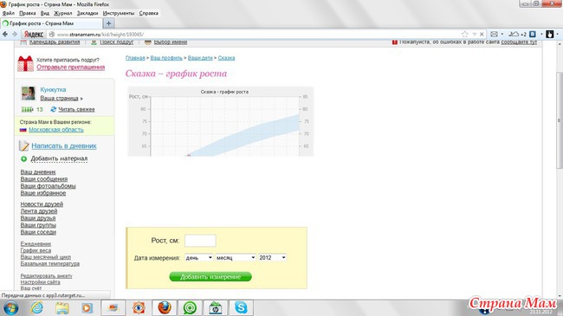Stop page loading with X icon
563x316 pixels.
pos(482,34)
